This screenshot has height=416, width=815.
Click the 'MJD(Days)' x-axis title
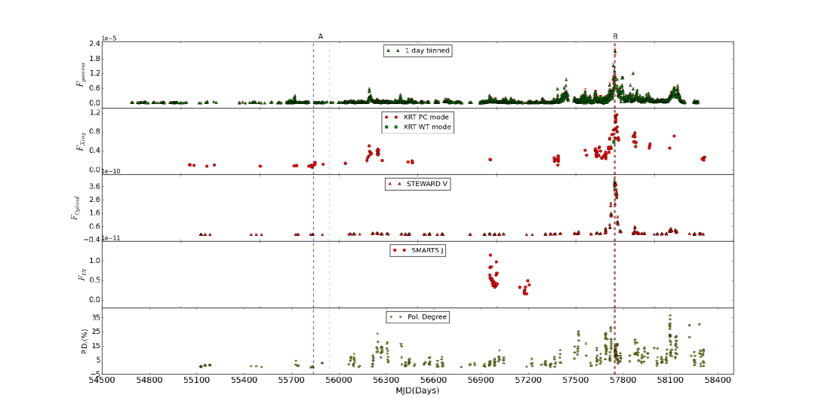tap(417, 390)
